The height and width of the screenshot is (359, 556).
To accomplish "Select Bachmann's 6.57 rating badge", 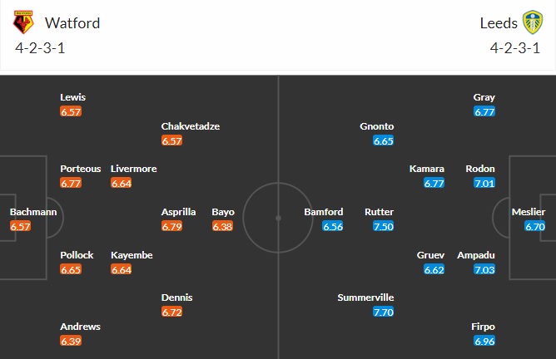I will (20, 226).
